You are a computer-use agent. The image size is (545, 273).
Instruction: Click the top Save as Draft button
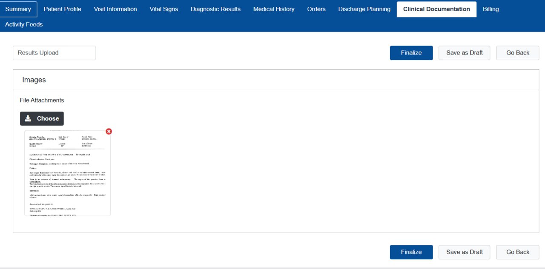[465, 53]
